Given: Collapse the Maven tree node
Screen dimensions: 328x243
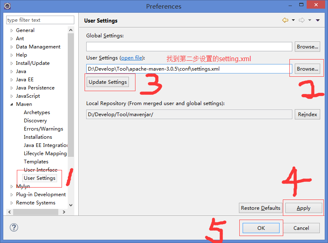Looking at the screenshot, I should [11, 104].
